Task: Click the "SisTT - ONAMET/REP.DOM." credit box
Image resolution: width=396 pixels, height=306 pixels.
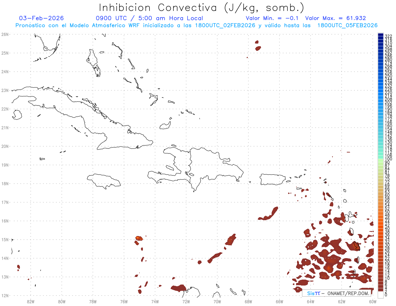Action: [x=336, y=293]
